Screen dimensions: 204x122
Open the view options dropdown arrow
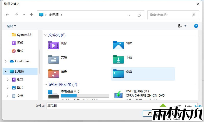pos(185,26)
